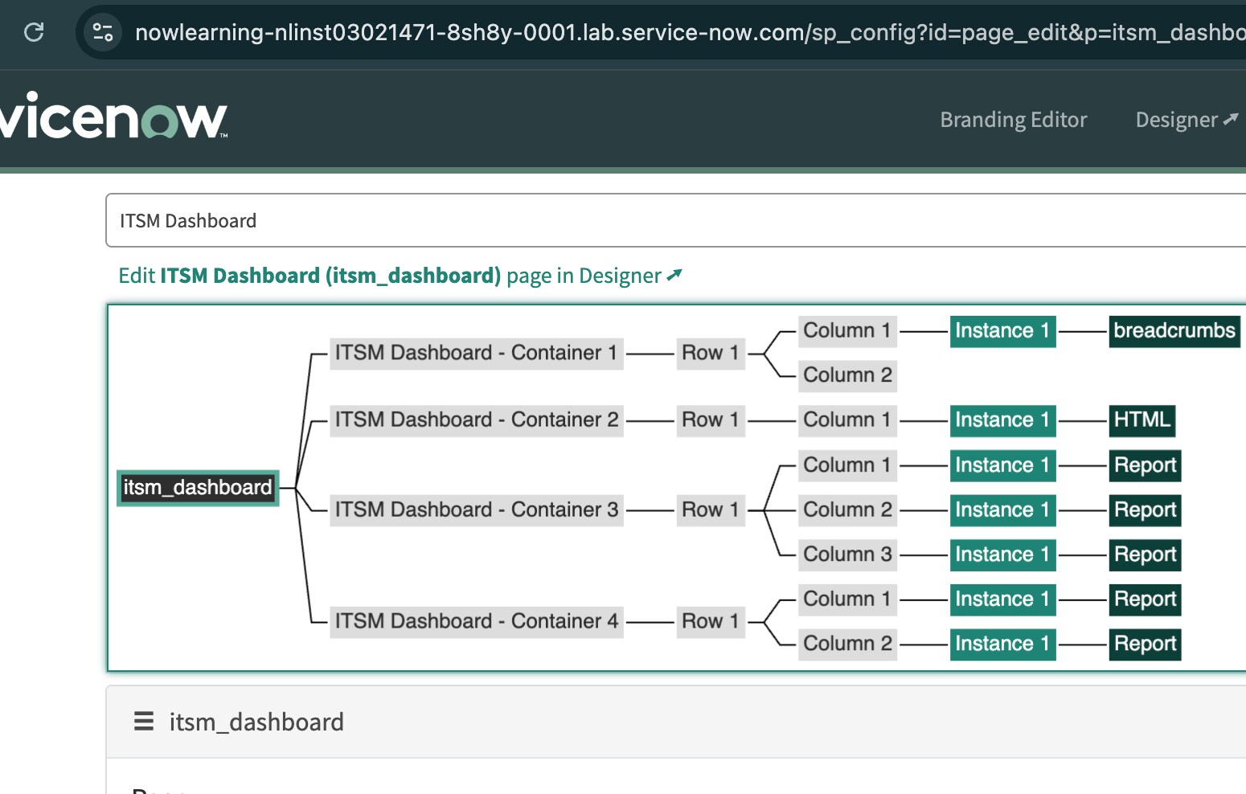Click the Report widget under Container 4
The height and width of the screenshot is (794, 1246).
pyautogui.click(x=1145, y=600)
